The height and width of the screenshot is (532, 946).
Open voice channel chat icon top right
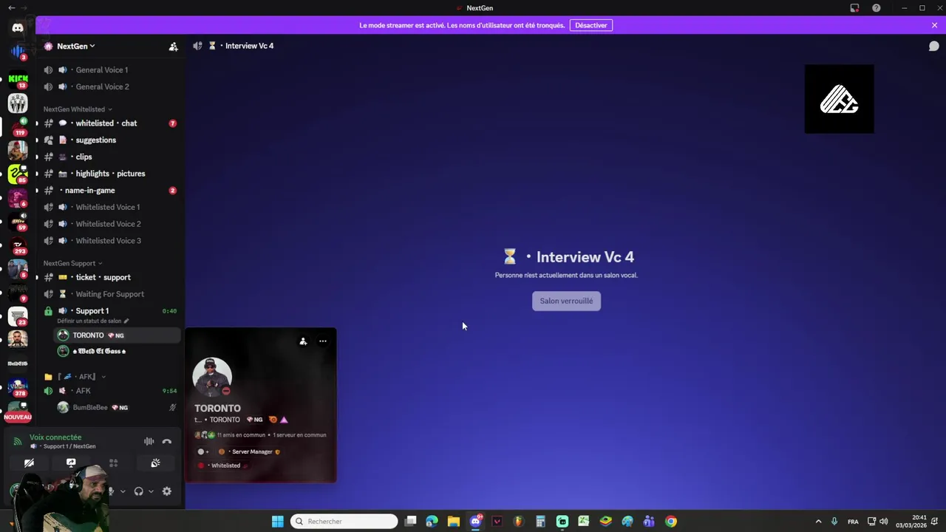(933, 46)
